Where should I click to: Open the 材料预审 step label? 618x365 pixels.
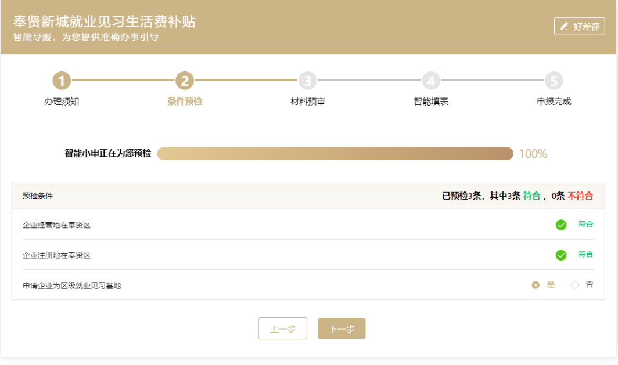pyautogui.click(x=307, y=102)
